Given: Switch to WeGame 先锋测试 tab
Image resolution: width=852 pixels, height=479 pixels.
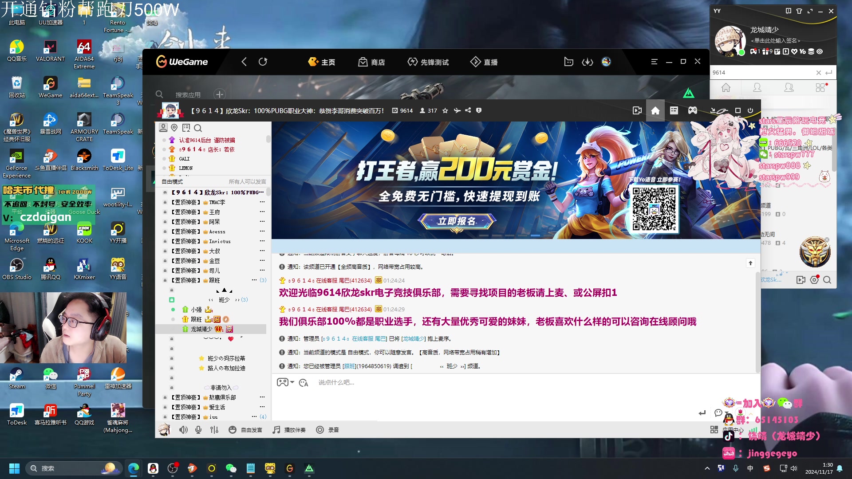Looking at the screenshot, I should point(429,61).
